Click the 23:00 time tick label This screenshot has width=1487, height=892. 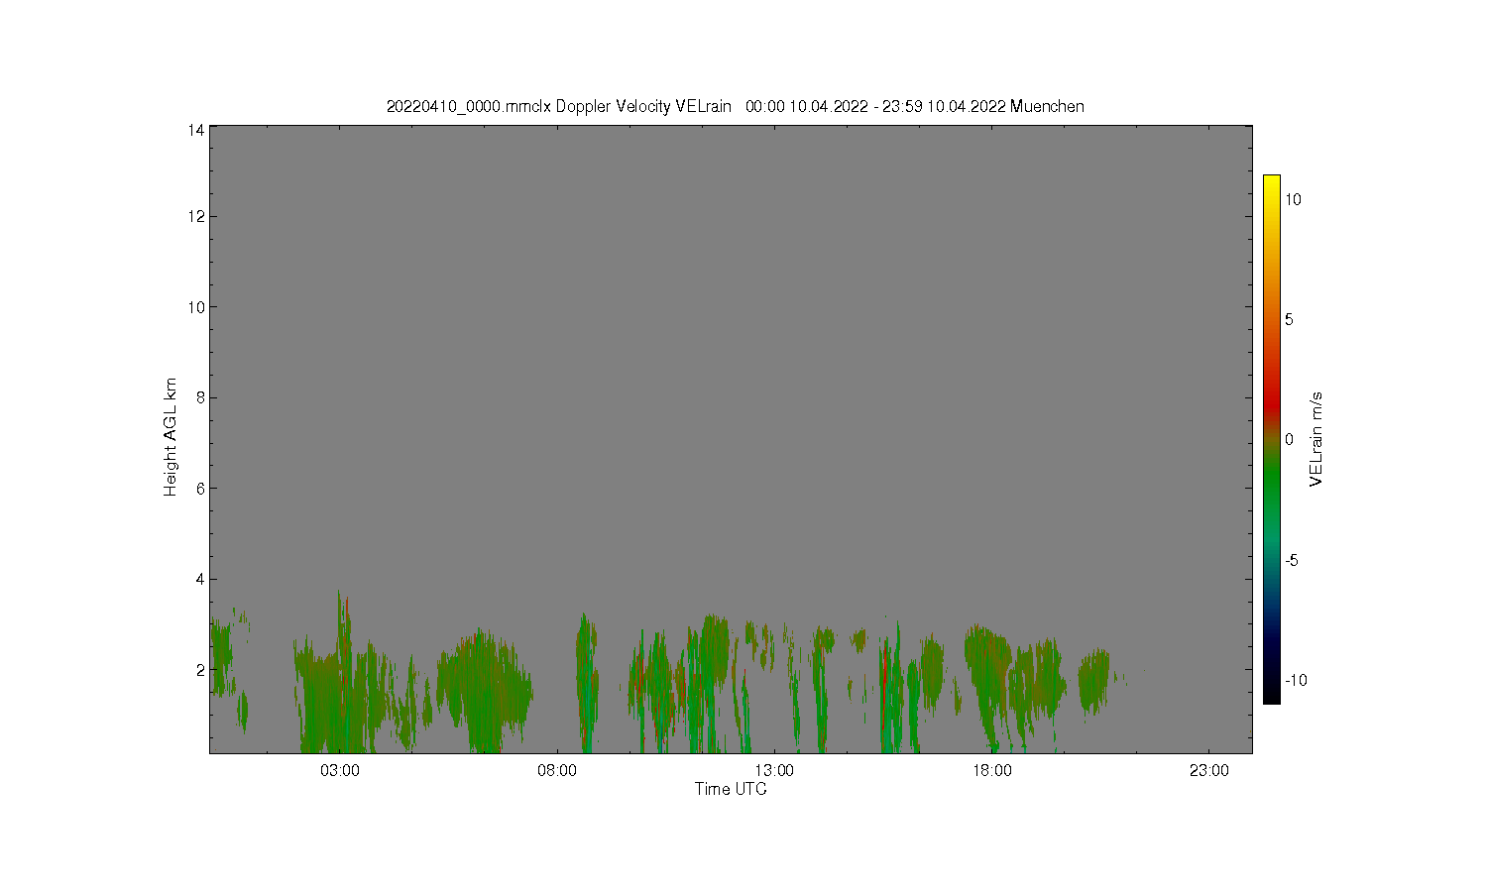[x=1209, y=771]
